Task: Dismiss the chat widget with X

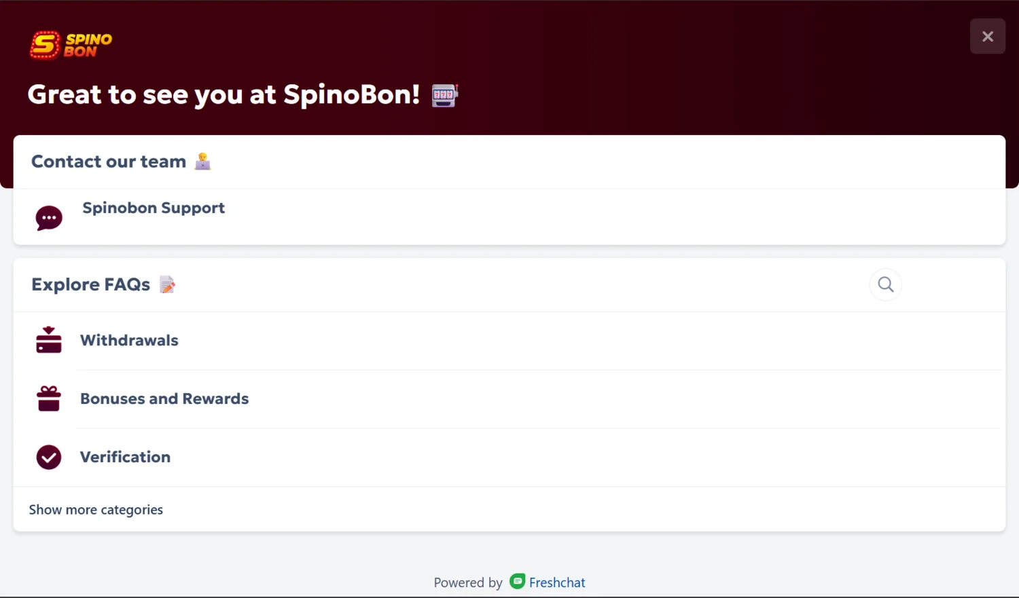Action: (x=987, y=36)
